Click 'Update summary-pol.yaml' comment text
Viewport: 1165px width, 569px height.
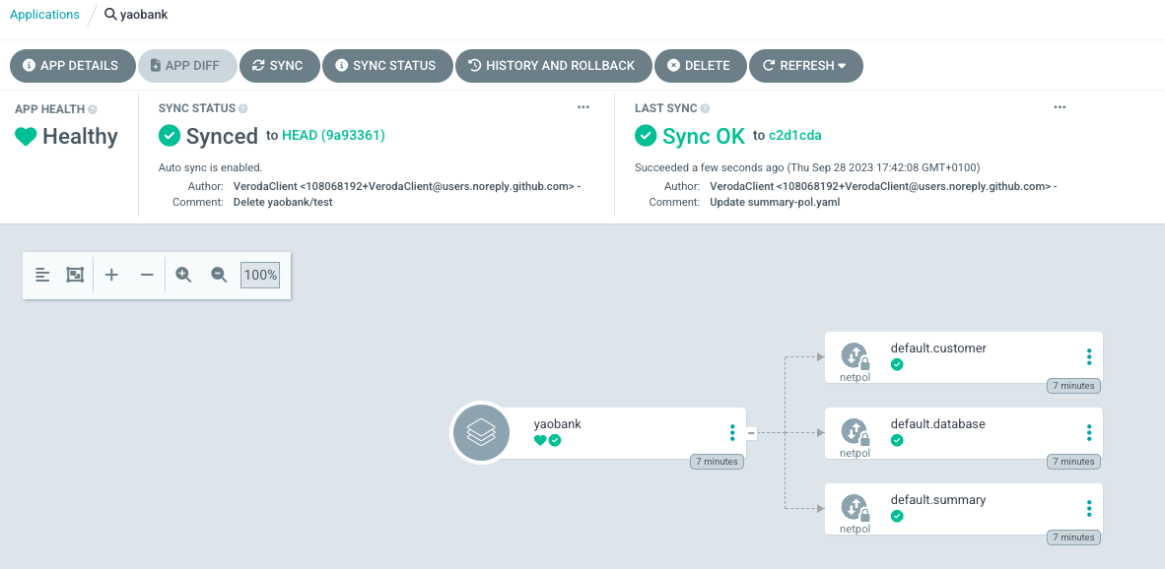775,202
